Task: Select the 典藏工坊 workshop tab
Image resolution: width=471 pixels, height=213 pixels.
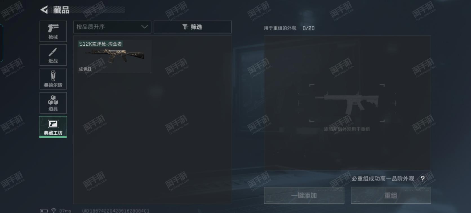Action: pyautogui.click(x=53, y=127)
